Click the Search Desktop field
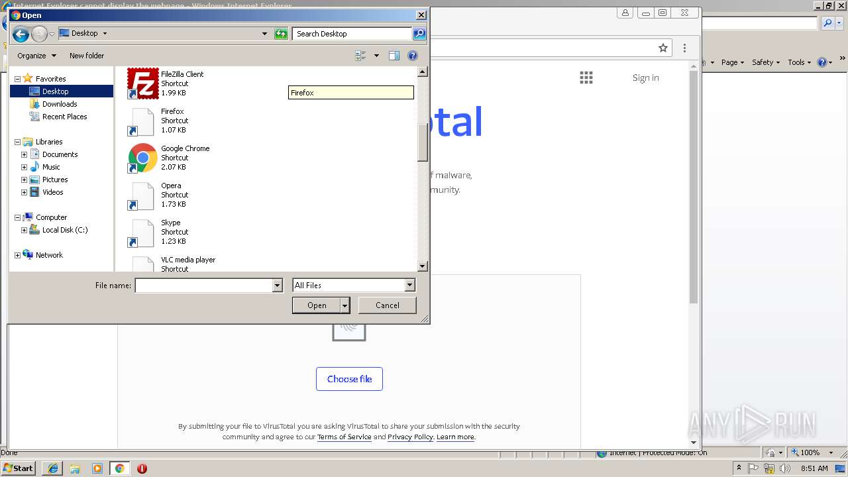 click(352, 34)
